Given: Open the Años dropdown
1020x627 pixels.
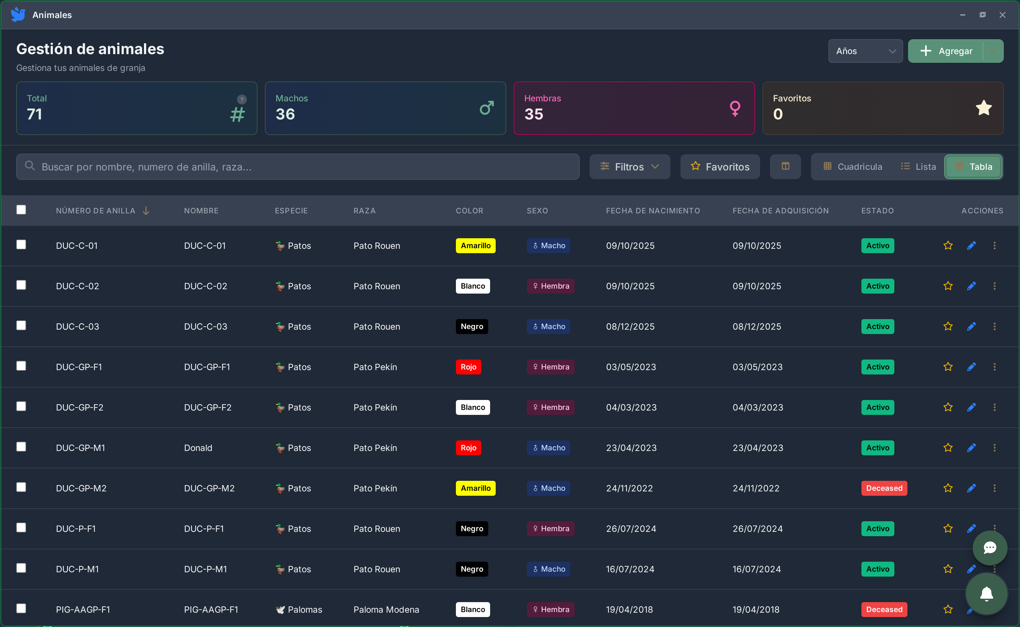Looking at the screenshot, I should click(865, 51).
